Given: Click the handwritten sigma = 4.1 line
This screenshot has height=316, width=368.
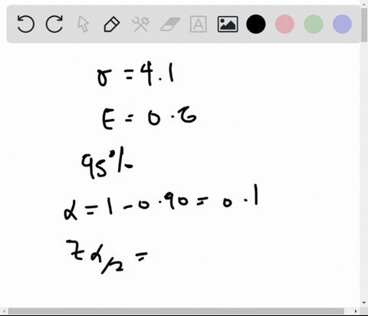Looking at the screenshot, I should point(136,74).
